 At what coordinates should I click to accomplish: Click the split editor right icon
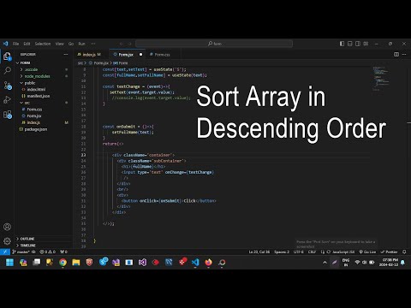[x=396, y=54]
